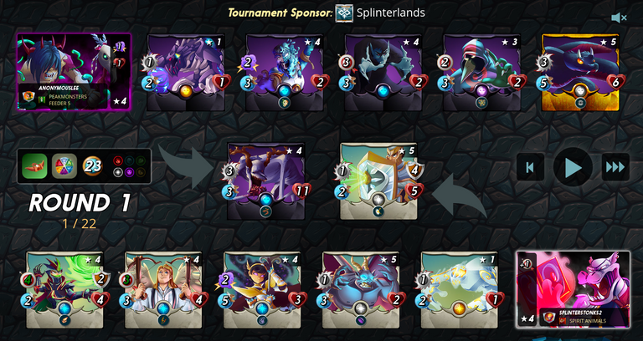Select the 23 mana cap icon
The height and width of the screenshot is (341, 643).
click(x=92, y=166)
